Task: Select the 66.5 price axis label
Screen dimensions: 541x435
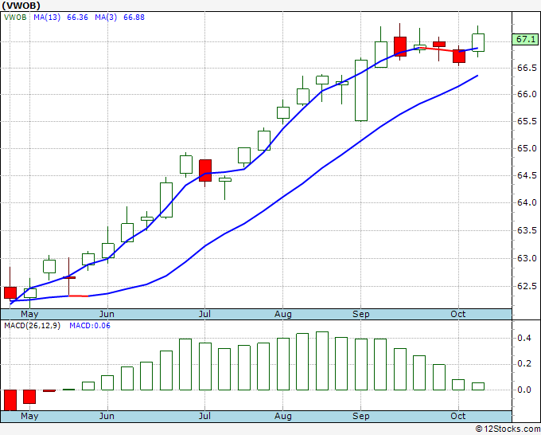Action: [527, 68]
